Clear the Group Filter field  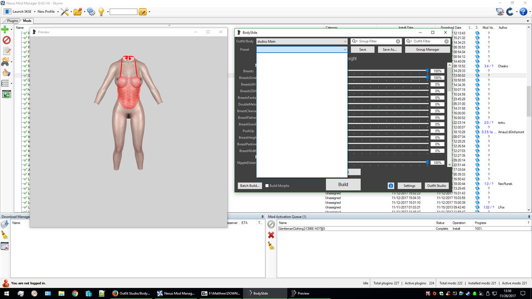[398, 41]
